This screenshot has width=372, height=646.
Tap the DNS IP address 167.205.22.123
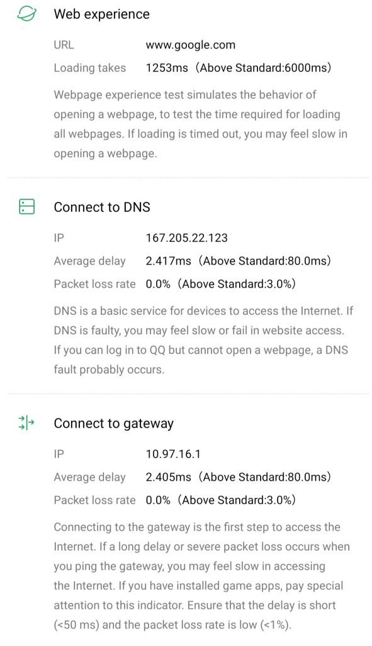(186, 238)
